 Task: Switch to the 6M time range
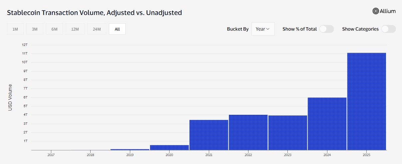[x=54, y=29]
